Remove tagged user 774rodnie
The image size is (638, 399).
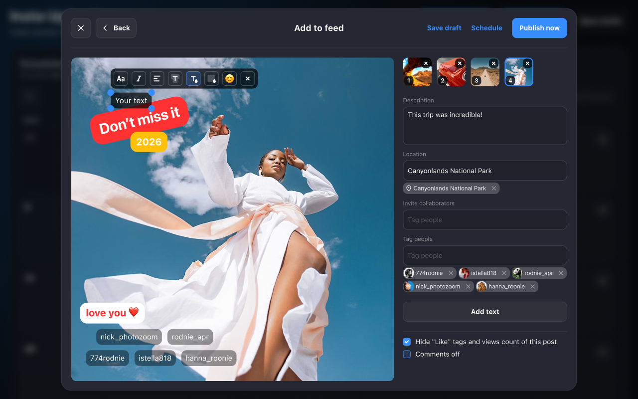point(451,273)
